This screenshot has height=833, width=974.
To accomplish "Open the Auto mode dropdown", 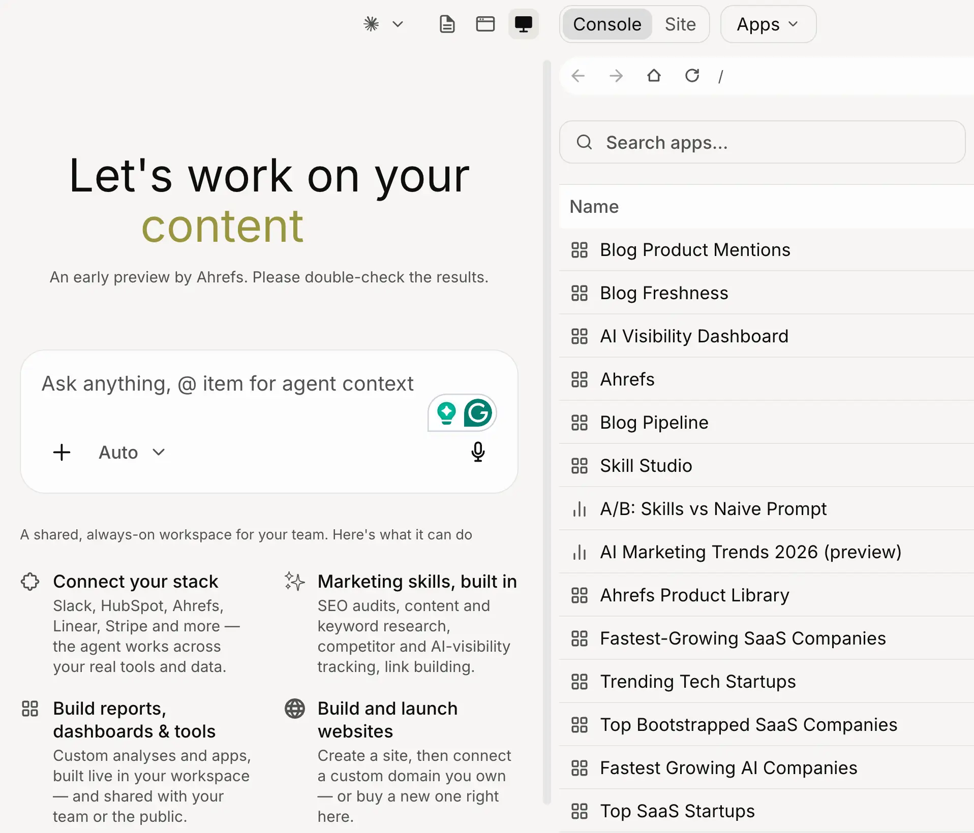I will click(x=132, y=452).
